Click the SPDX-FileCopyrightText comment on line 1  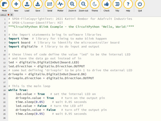(70, 19)
